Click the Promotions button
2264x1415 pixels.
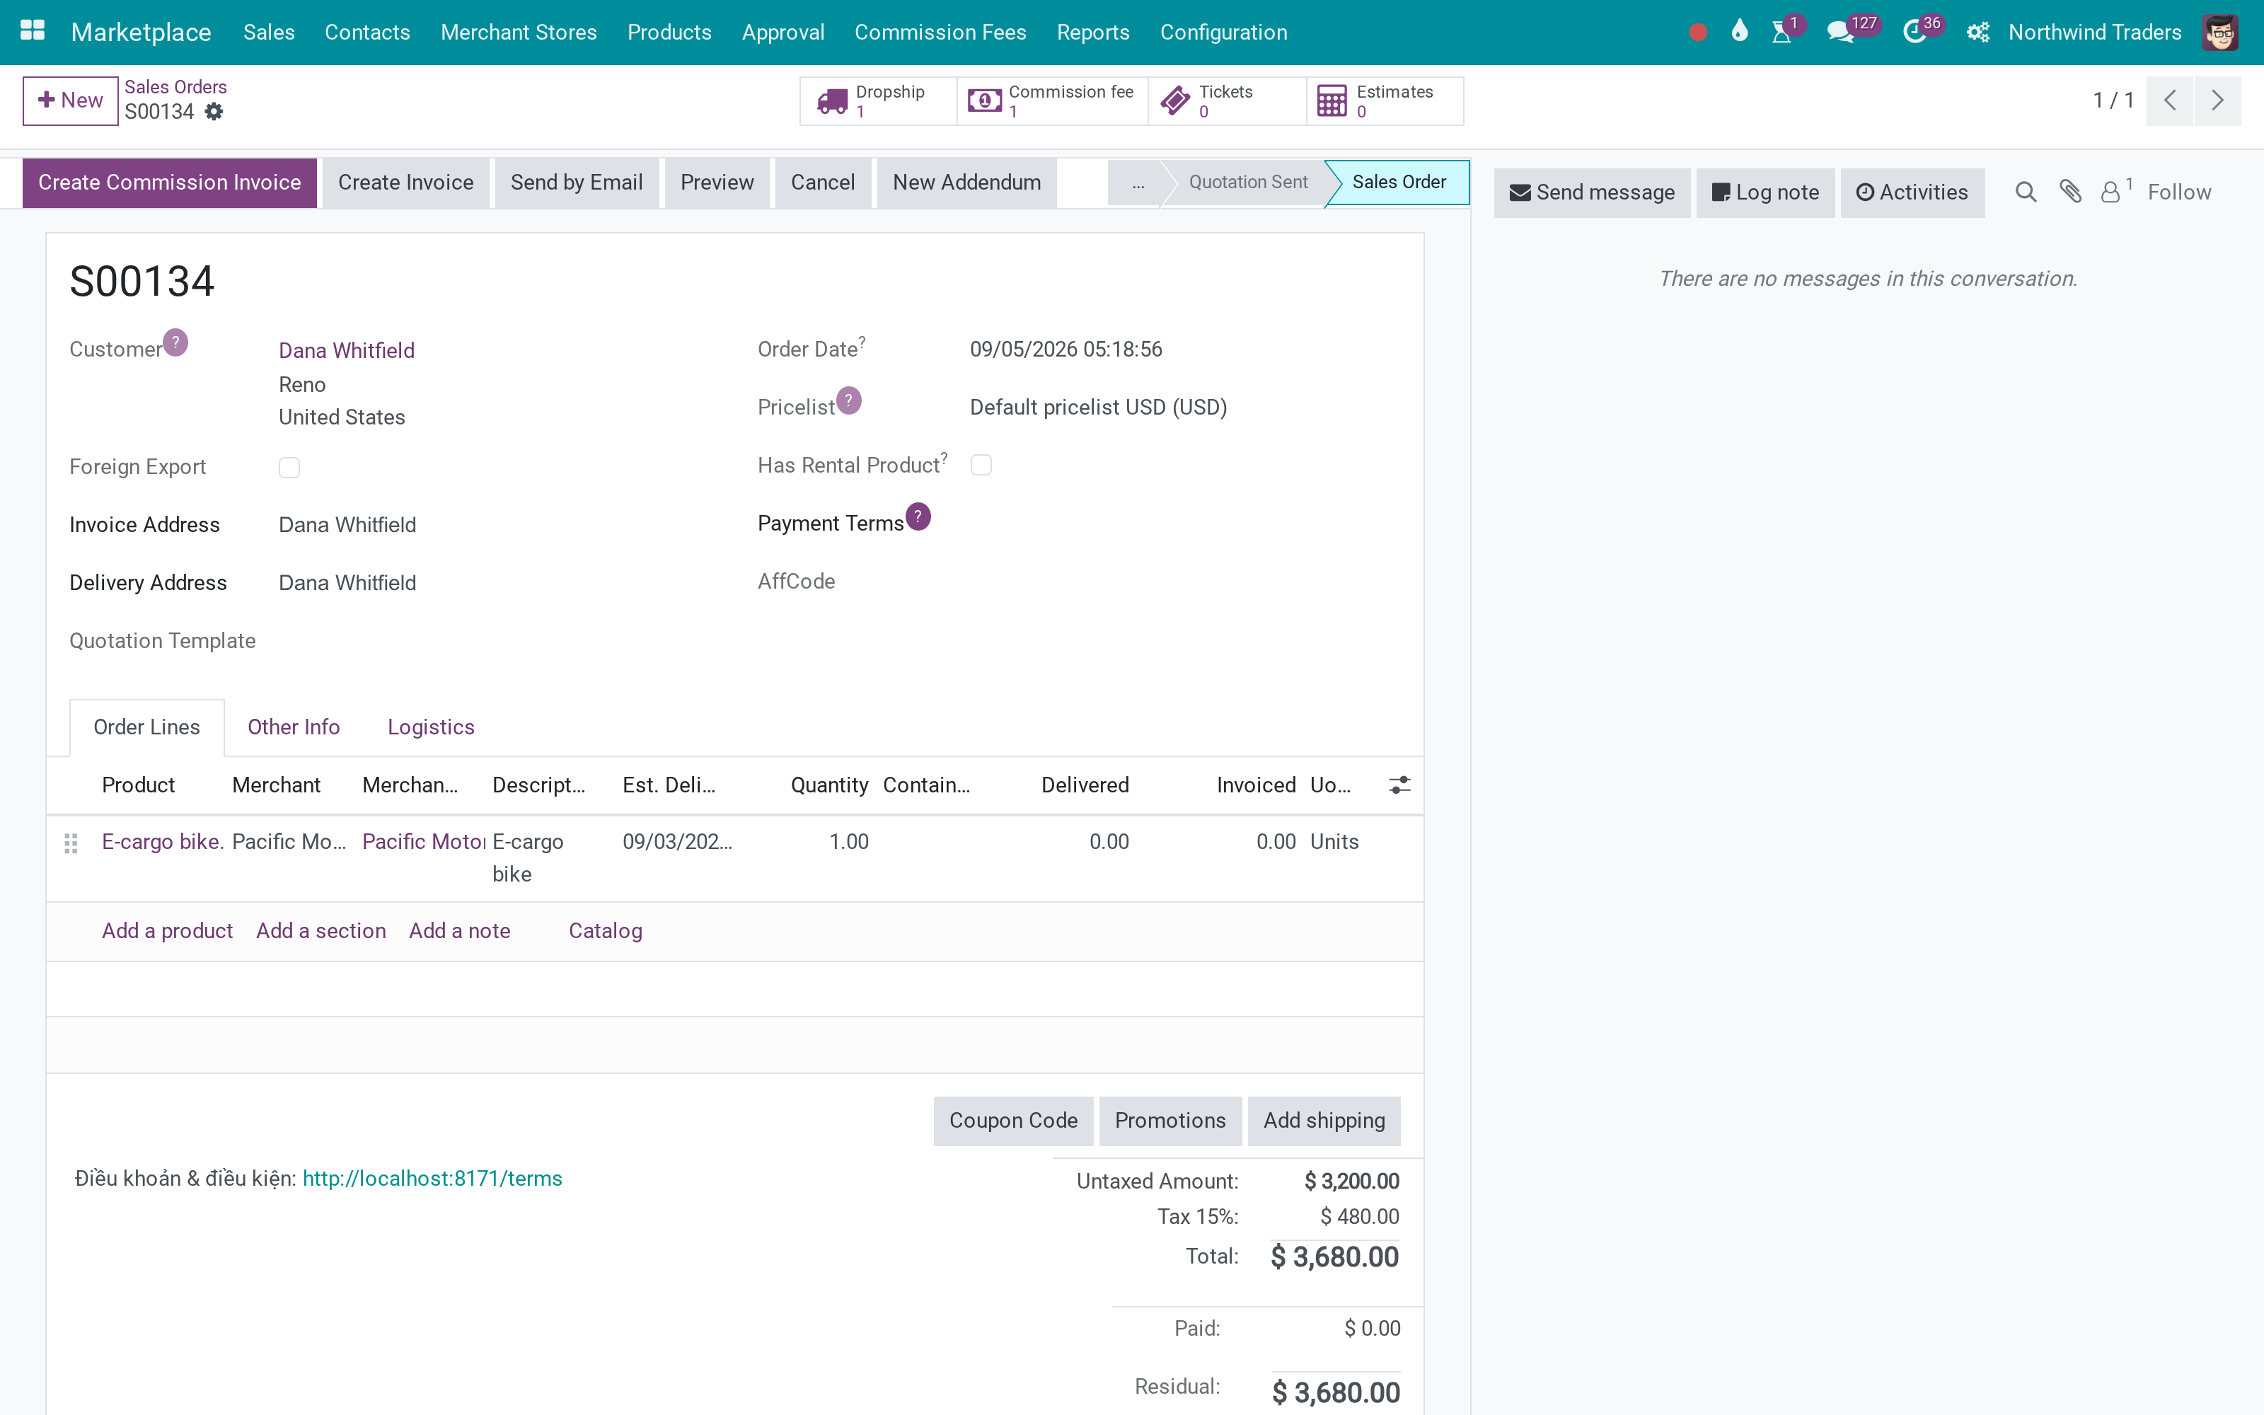tap(1169, 1121)
